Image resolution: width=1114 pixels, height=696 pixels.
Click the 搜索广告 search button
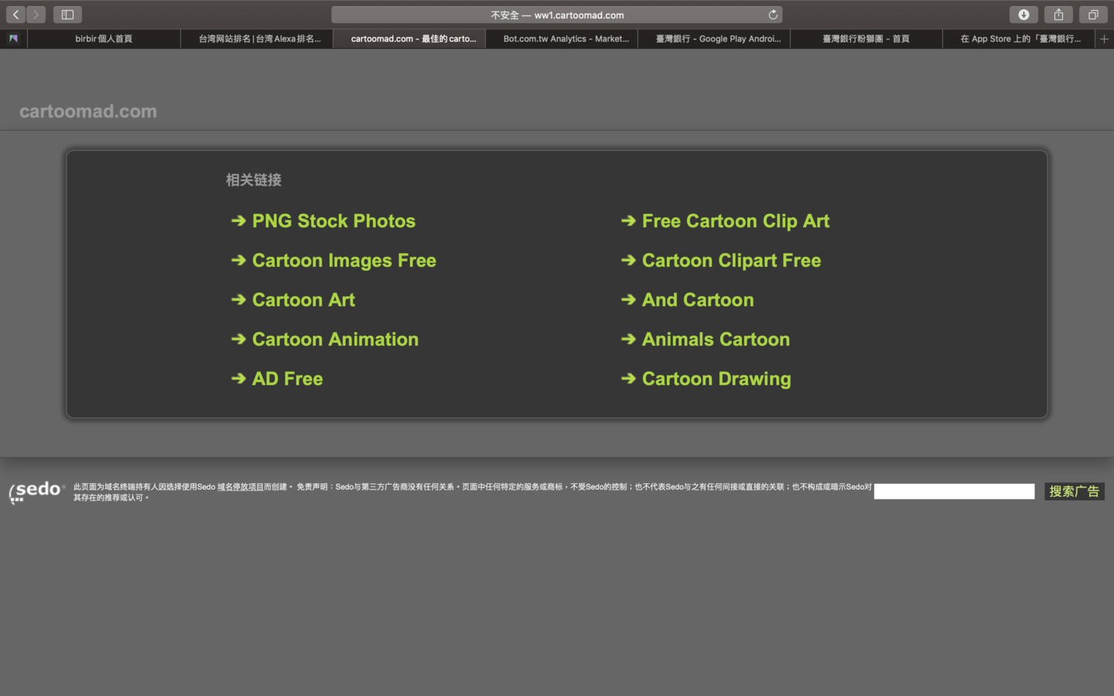1075,491
